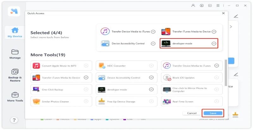Click developer mode icon in Selected panel
This screenshot has width=253, height=130.
pos(166,43)
